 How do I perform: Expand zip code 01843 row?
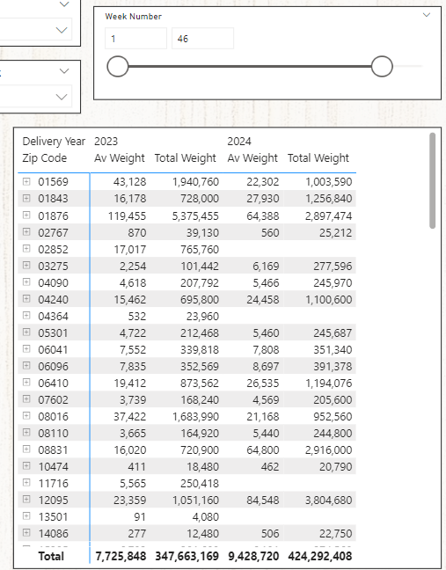click(x=26, y=198)
